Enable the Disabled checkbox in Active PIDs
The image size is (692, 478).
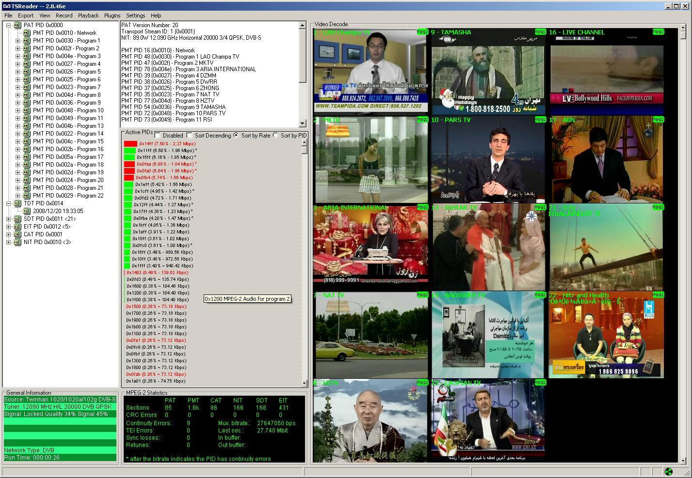pyautogui.click(x=158, y=136)
